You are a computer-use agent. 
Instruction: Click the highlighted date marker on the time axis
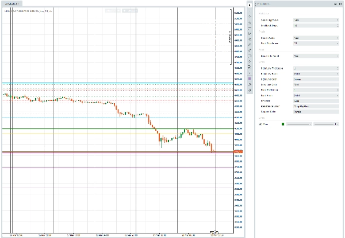214,233
